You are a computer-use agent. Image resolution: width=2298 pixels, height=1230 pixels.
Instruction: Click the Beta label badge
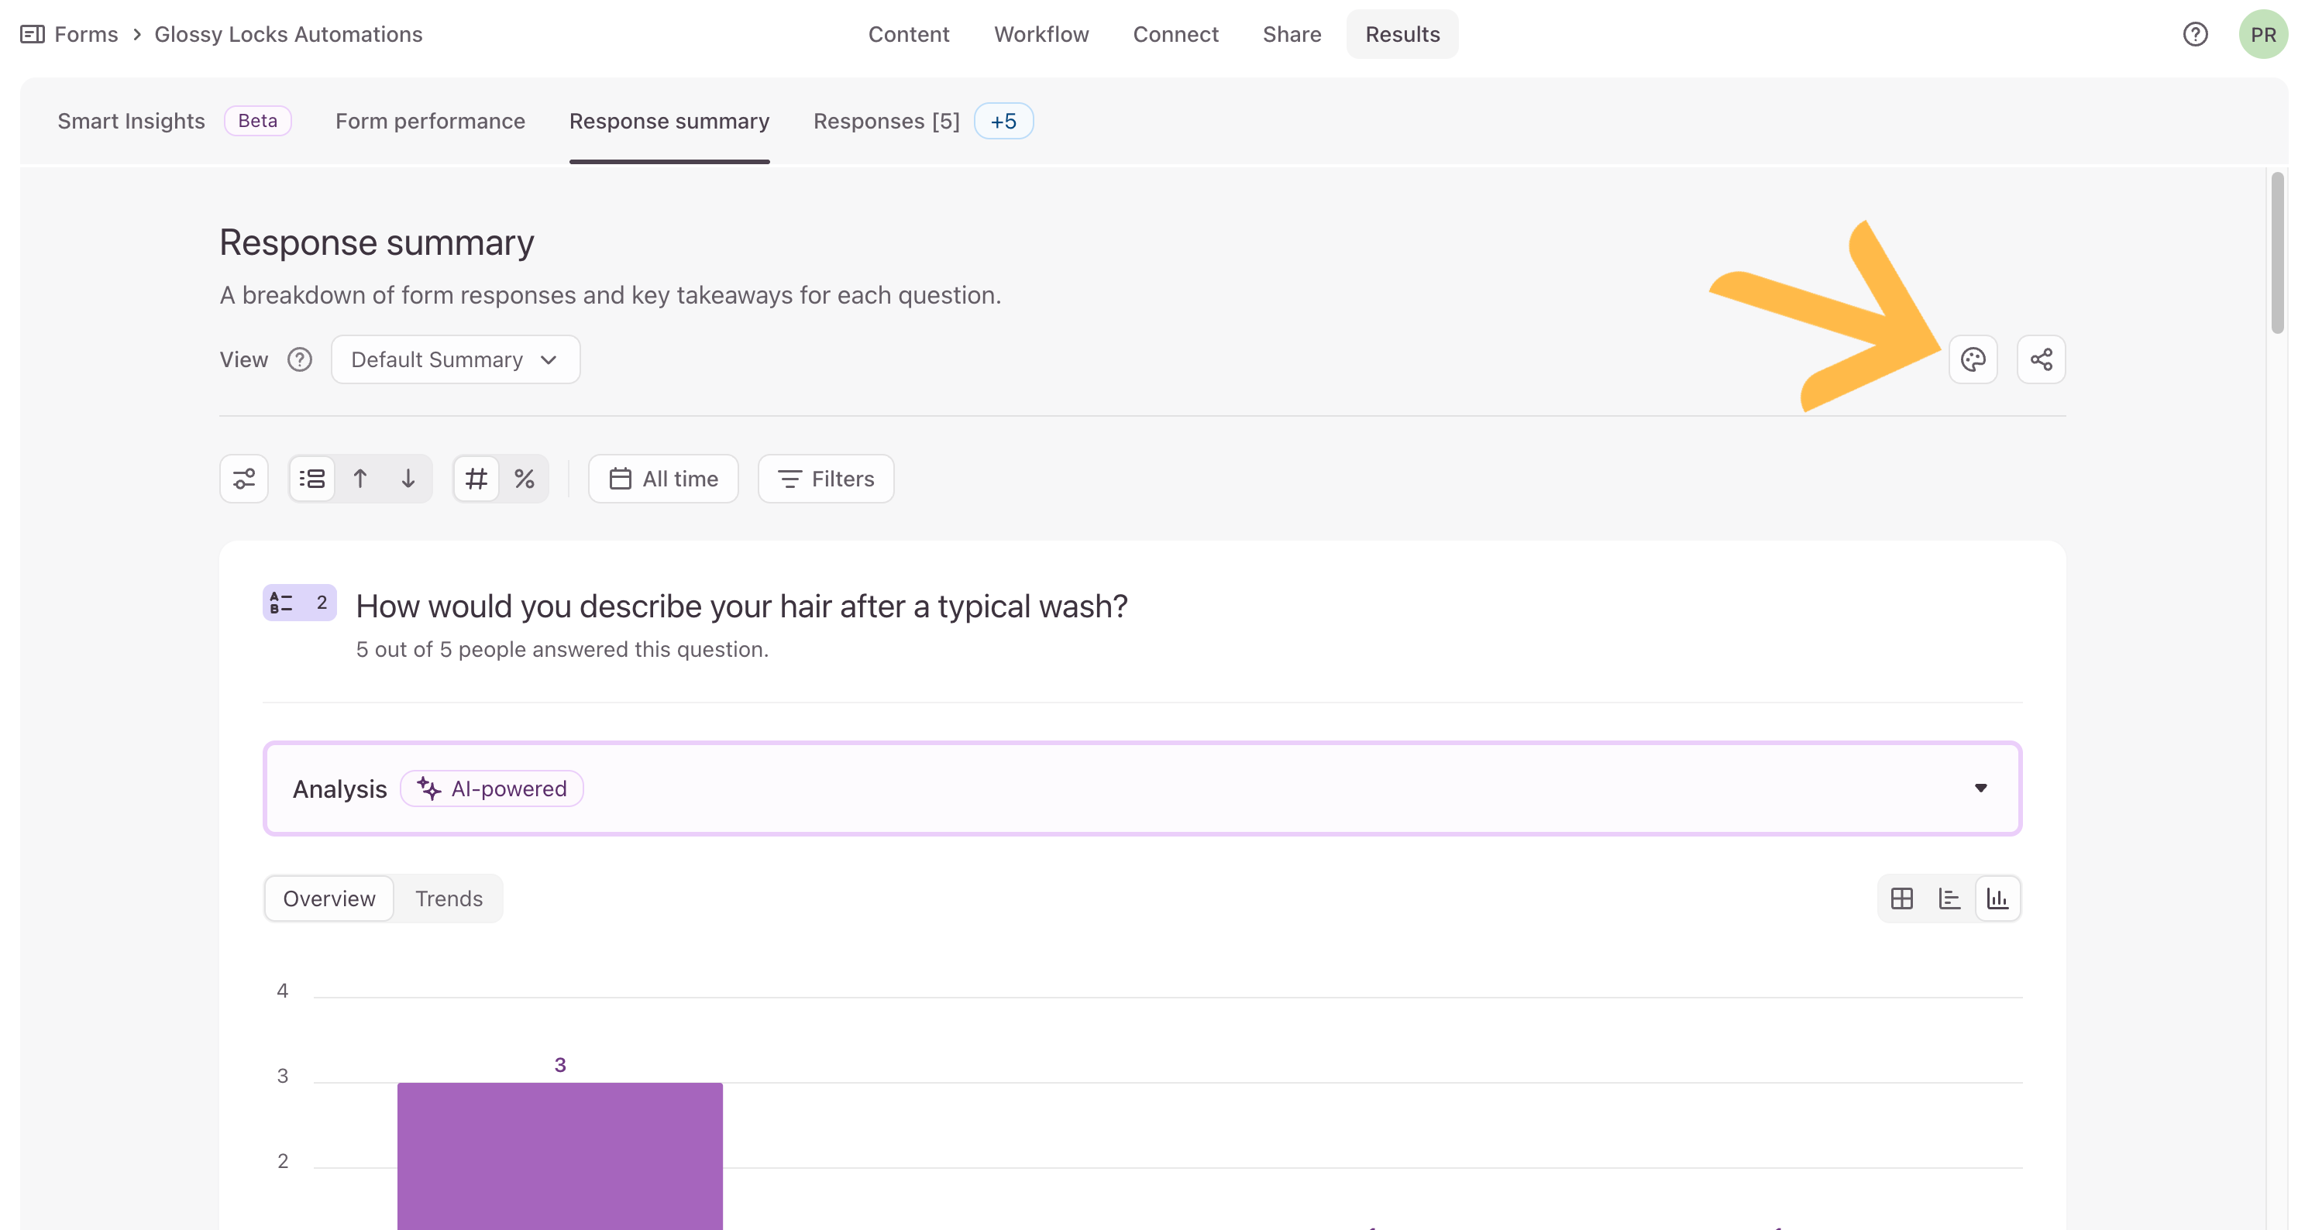click(258, 122)
